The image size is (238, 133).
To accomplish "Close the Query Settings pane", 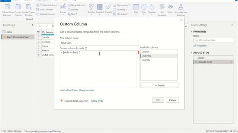I will pos(232,25).
